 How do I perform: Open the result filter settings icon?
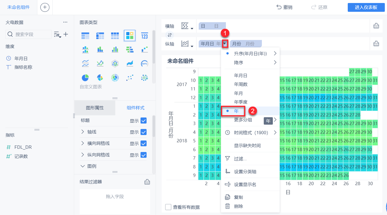147,181
